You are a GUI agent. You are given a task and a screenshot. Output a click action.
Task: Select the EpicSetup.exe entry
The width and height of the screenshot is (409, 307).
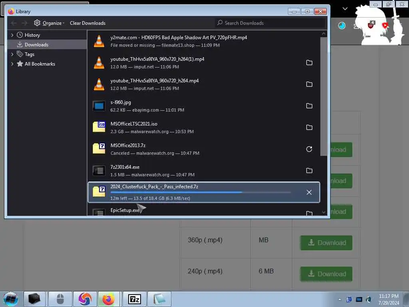(204, 212)
